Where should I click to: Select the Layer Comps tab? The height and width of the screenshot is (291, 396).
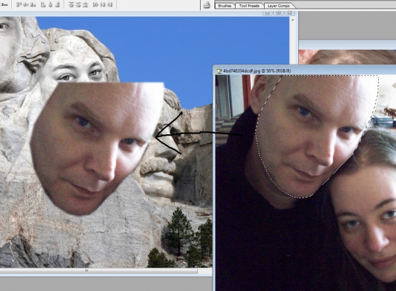click(x=279, y=5)
